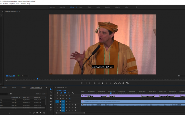This screenshot has width=185, height=115.
Task: Select the Selection tool arrow
Action: (x=51, y=89)
